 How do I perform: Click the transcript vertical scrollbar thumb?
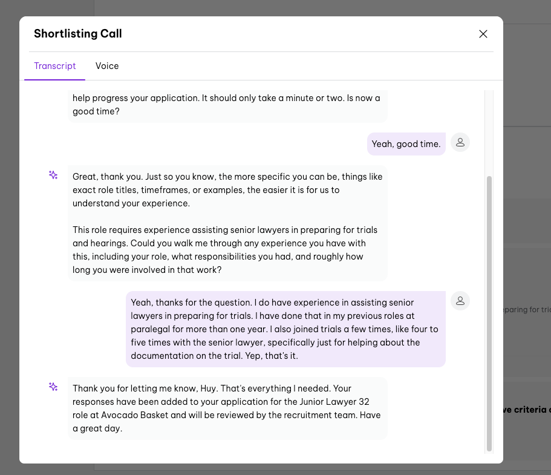click(x=489, y=313)
